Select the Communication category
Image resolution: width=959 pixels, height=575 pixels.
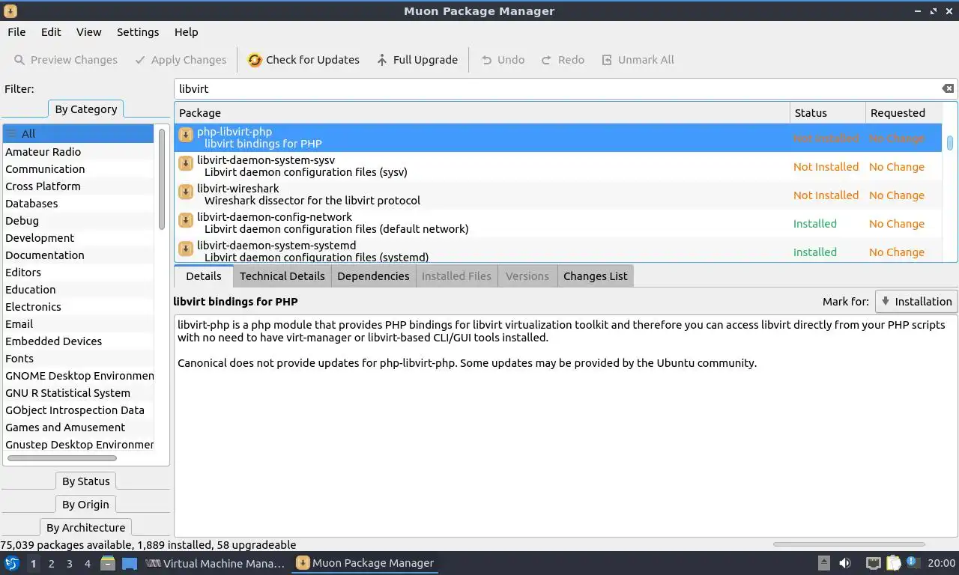(79, 169)
